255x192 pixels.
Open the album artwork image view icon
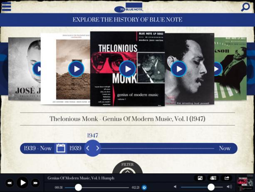[x=200, y=178]
